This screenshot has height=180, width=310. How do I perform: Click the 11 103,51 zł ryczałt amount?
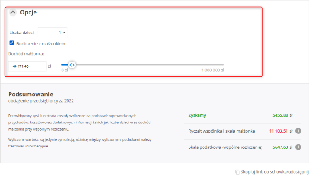[281, 131]
